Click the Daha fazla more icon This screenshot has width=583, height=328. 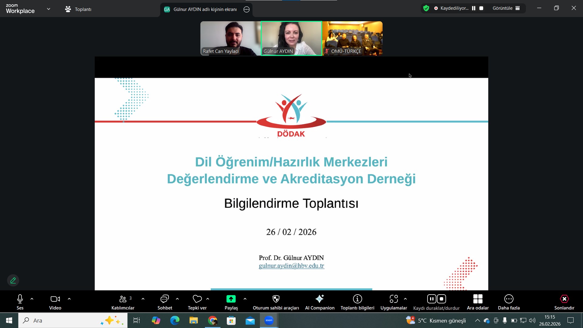[x=509, y=299]
